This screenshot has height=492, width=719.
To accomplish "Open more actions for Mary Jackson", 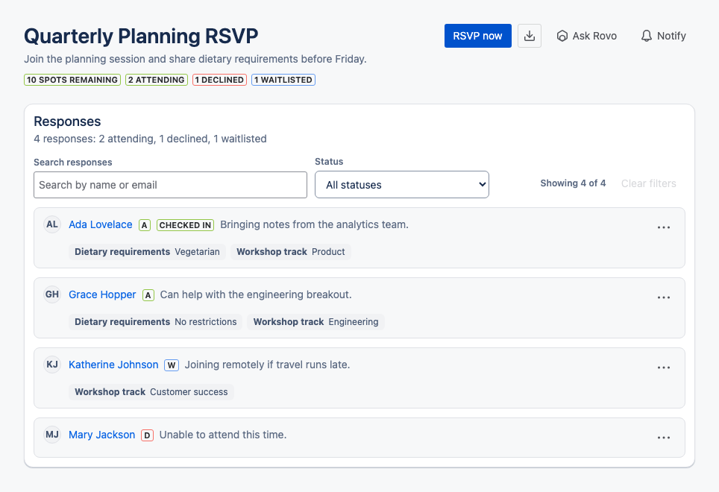I will 664,438.
